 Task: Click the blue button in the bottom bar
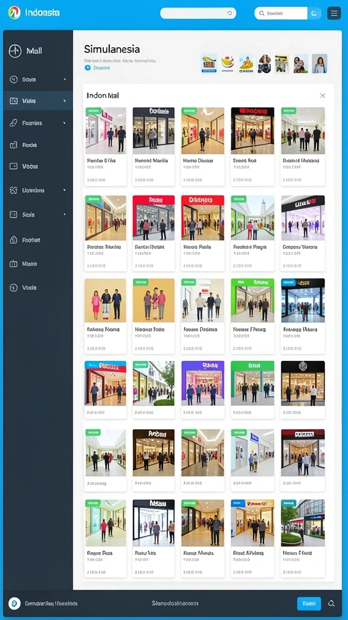pos(309,604)
